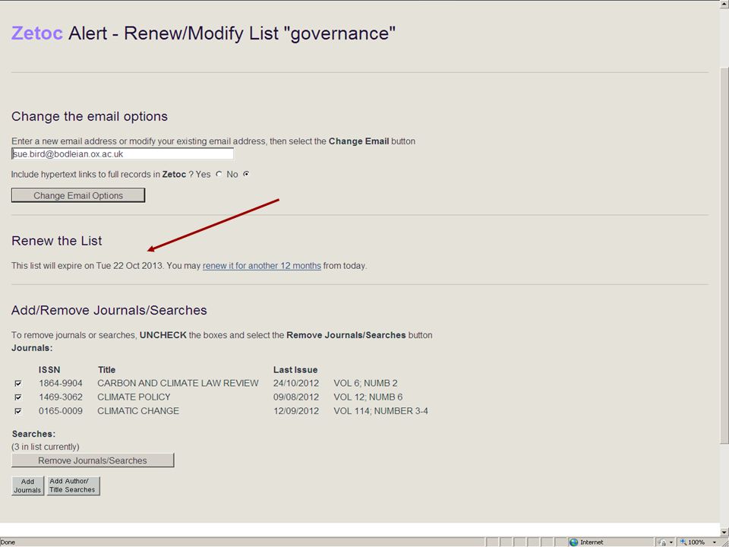This screenshot has width=729, height=547.
Task: Click the Add/Remove Journals/Searches heading
Action: tap(109, 310)
